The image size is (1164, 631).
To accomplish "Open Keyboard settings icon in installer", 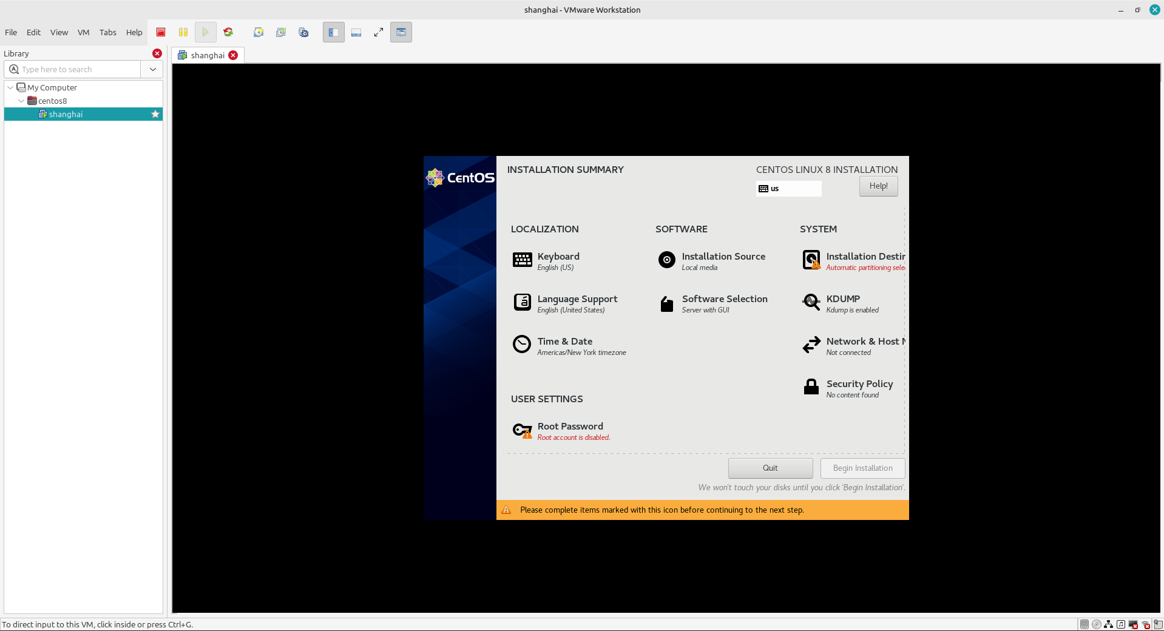I will (522, 260).
